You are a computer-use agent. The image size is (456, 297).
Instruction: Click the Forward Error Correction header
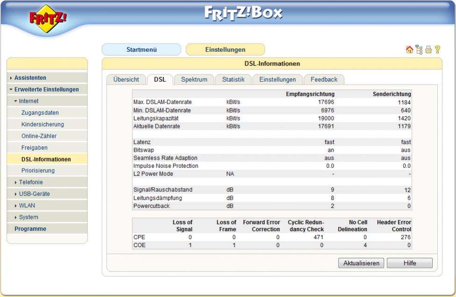pyautogui.click(x=262, y=226)
